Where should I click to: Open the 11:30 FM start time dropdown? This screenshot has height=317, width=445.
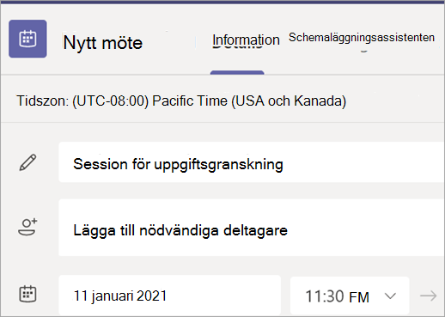350,296
